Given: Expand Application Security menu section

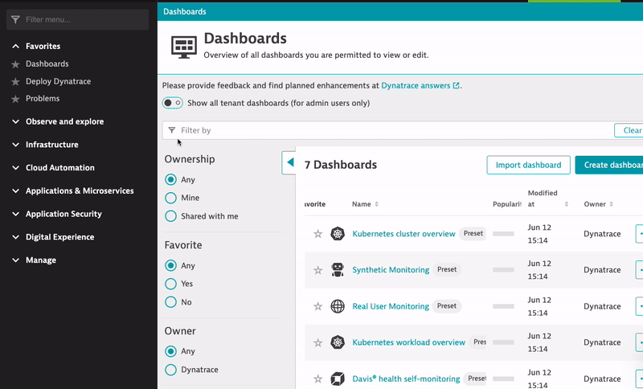Looking at the screenshot, I should tap(15, 214).
